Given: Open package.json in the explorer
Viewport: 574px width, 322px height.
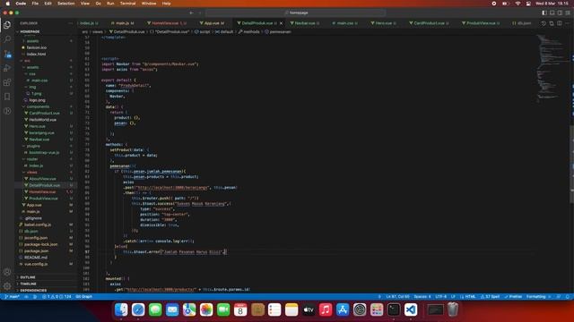Looking at the screenshot, I should click(36, 250).
